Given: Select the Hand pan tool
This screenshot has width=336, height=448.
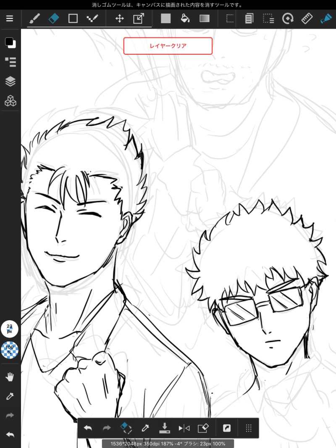Looking at the screenshot, I should [10, 377].
